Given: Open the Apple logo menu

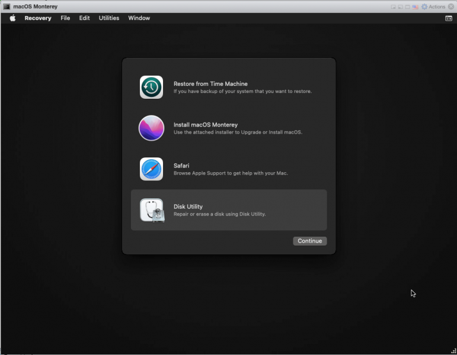Looking at the screenshot, I should click(12, 18).
